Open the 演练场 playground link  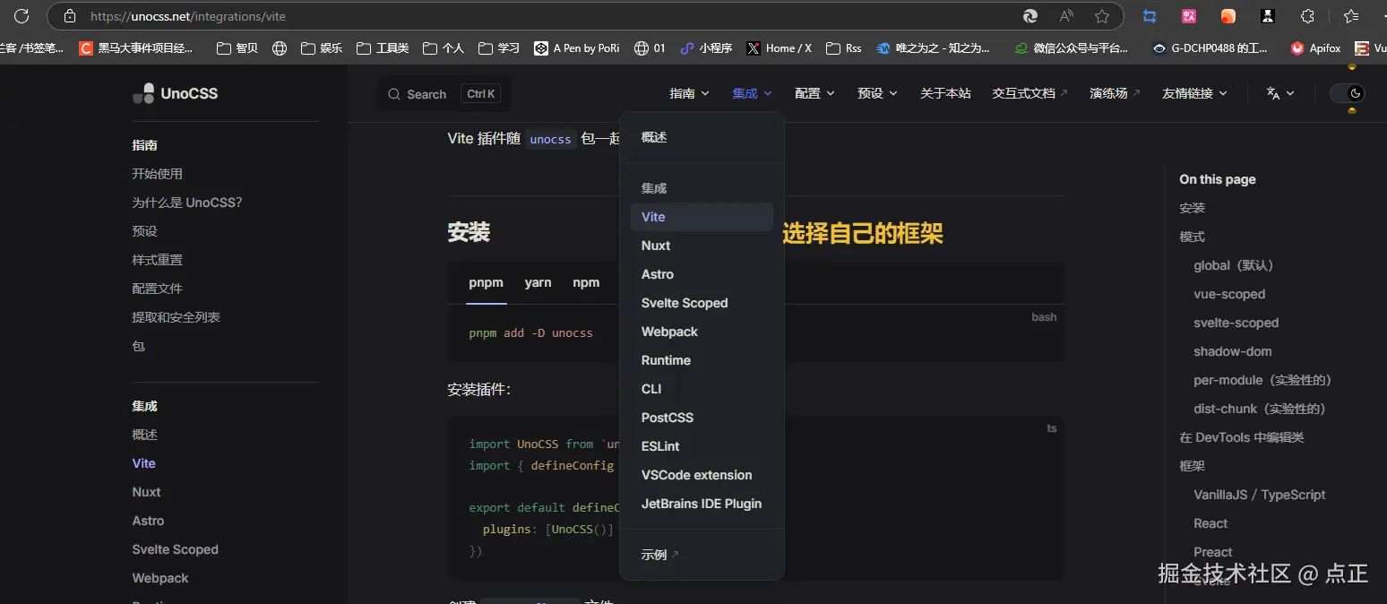tap(1115, 93)
